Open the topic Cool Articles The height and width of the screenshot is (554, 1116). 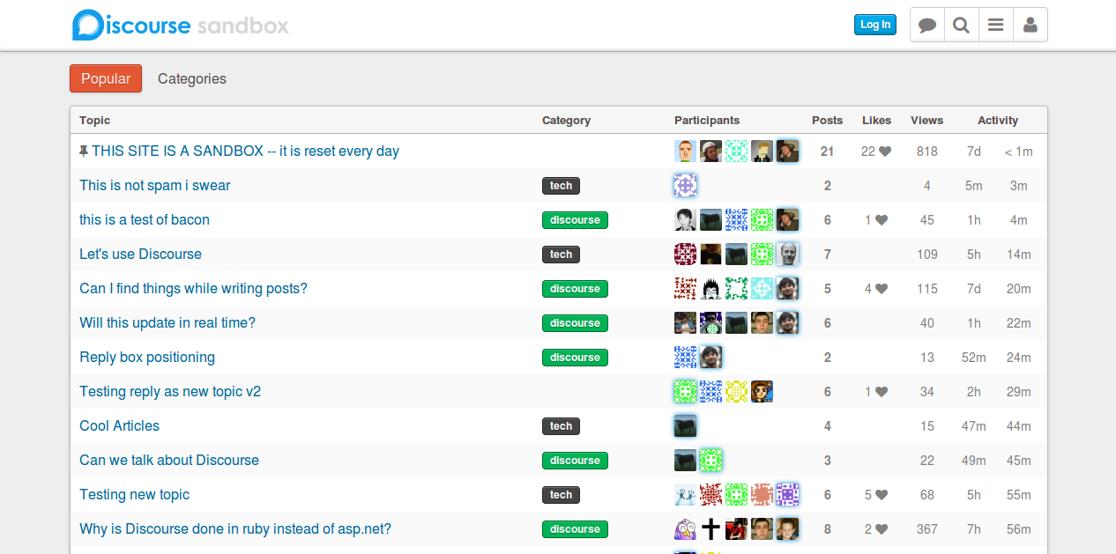coord(119,425)
